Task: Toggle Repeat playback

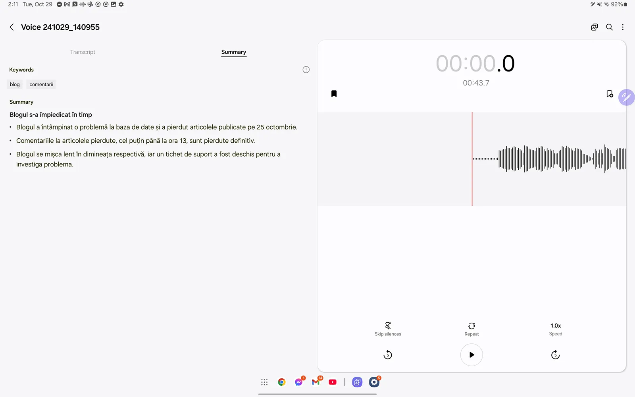Action: tap(471, 329)
